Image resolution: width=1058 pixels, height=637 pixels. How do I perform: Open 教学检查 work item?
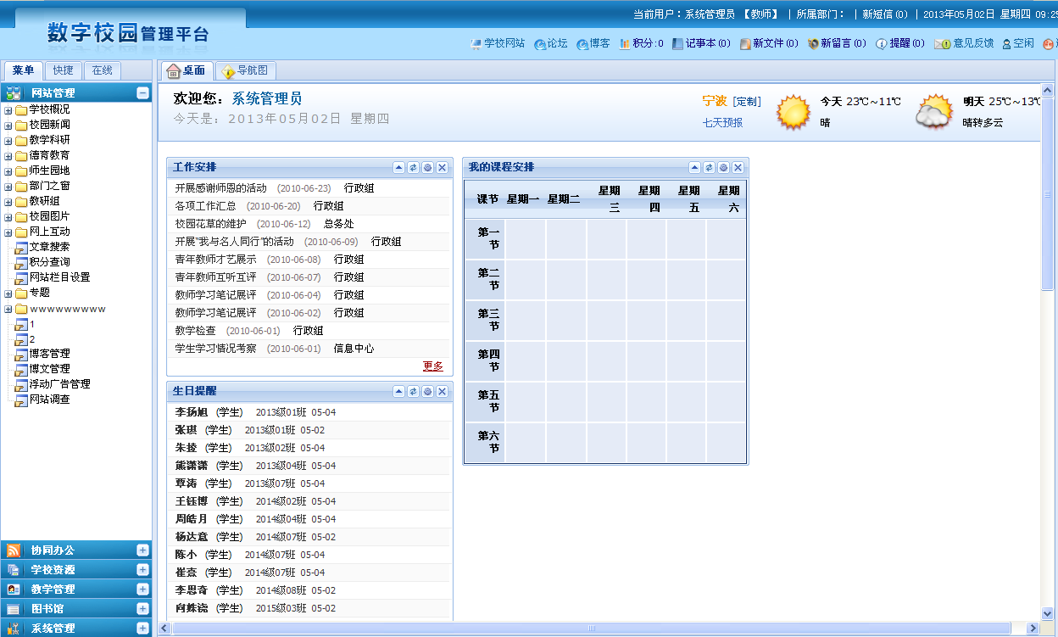pyautogui.click(x=195, y=331)
